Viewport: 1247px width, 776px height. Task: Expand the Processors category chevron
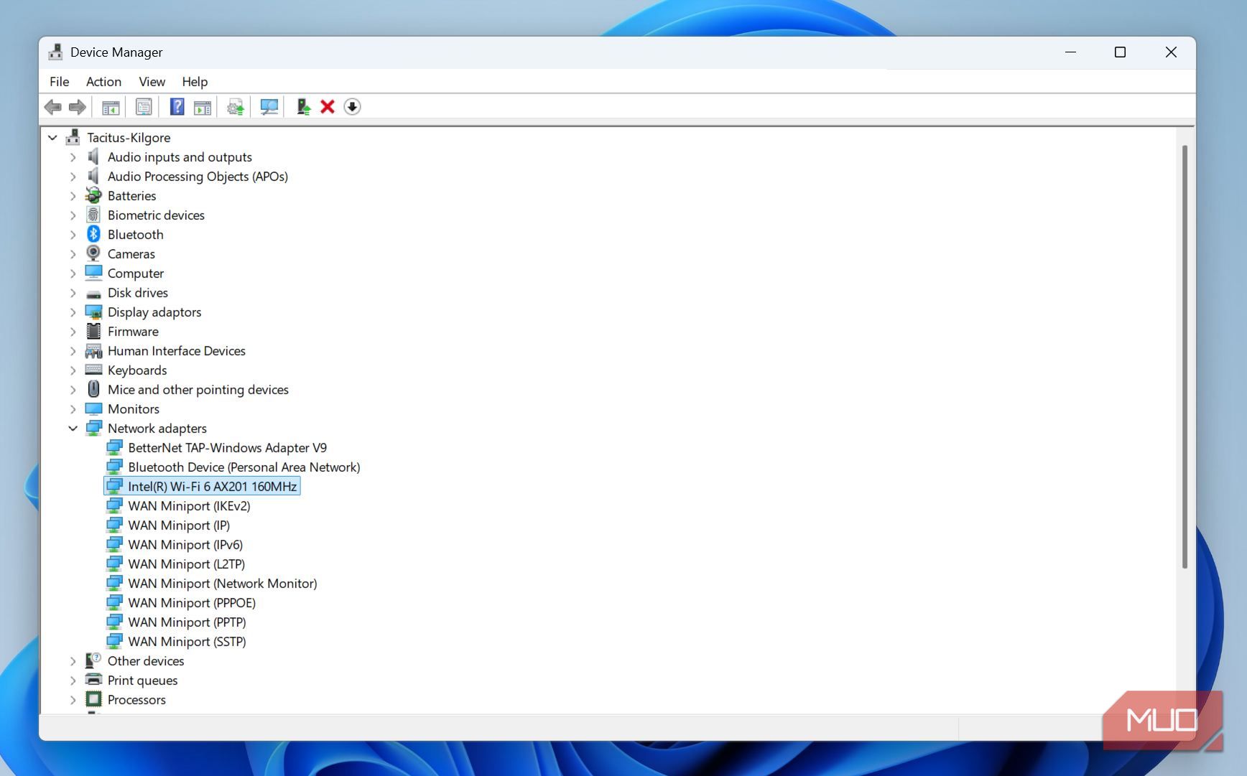coord(73,699)
